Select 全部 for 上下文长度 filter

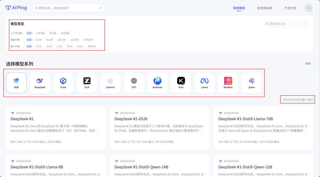click(29, 33)
